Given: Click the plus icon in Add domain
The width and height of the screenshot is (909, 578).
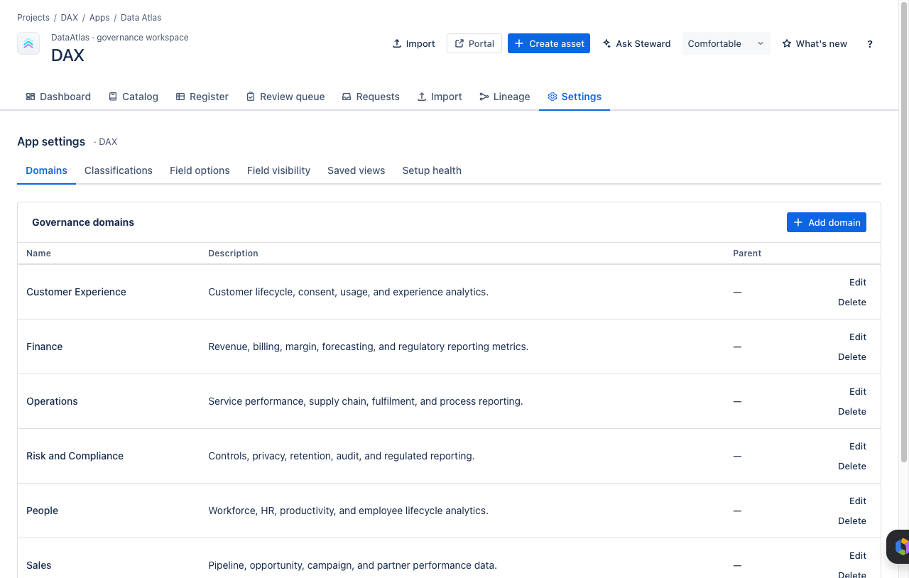Looking at the screenshot, I should click(x=798, y=222).
